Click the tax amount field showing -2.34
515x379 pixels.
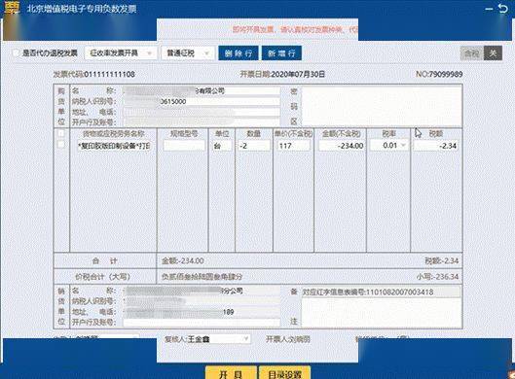(x=435, y=146)
